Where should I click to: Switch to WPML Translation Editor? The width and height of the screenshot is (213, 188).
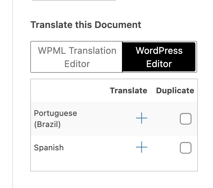point(77,57)
